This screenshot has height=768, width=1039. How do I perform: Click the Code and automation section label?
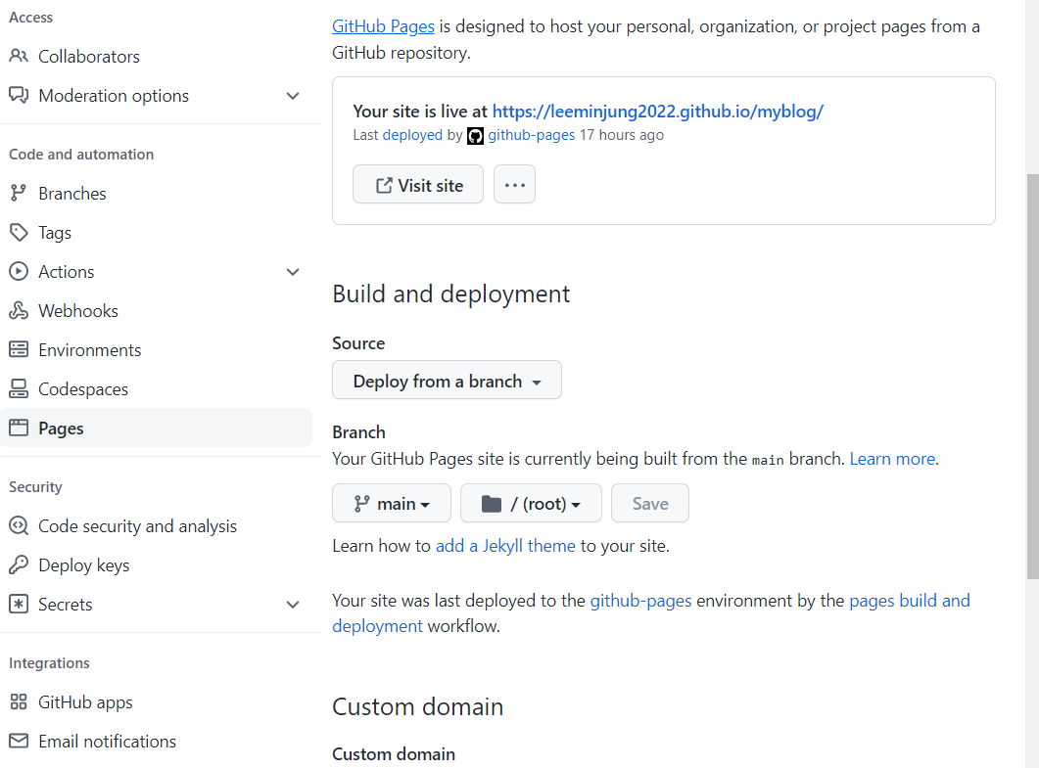(x=81, y=155)
